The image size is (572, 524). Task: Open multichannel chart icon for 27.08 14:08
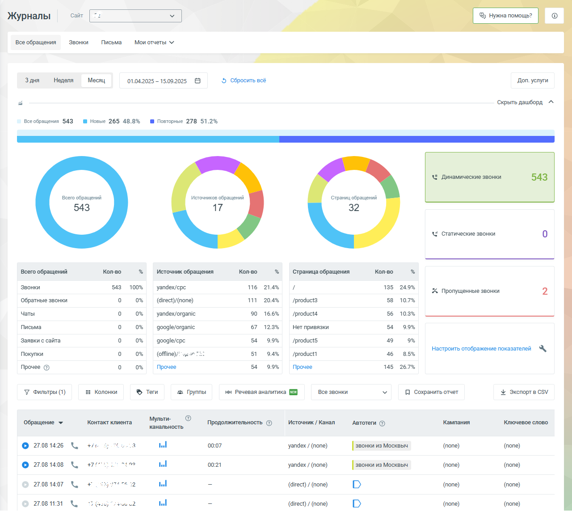click(x=163, y=464)
